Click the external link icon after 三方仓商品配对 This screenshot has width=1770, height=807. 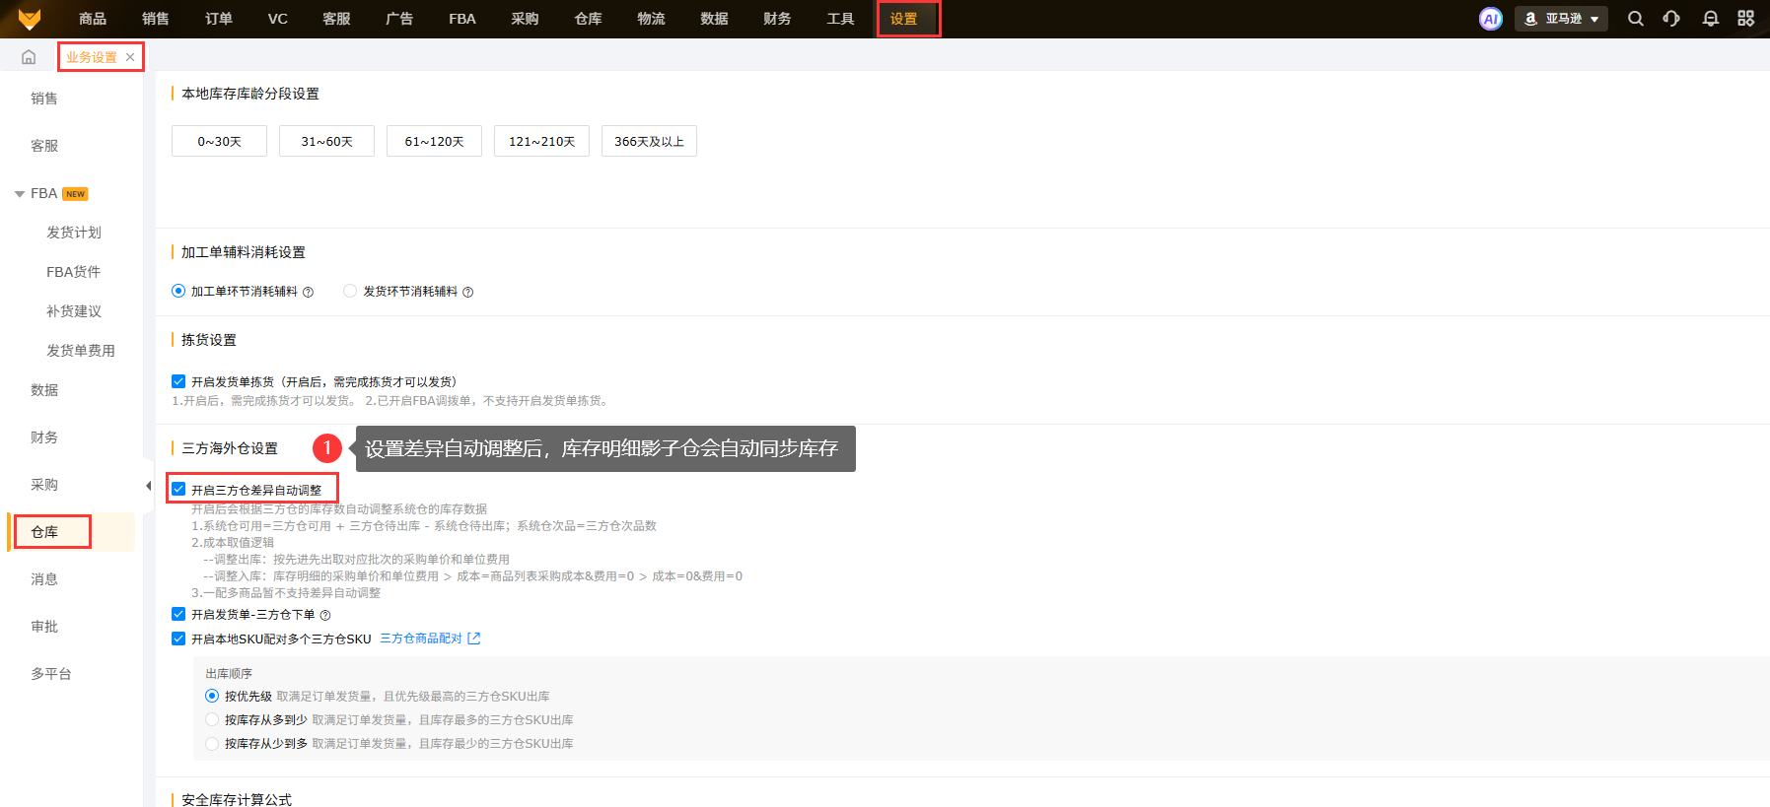click(x=474, y=639)
